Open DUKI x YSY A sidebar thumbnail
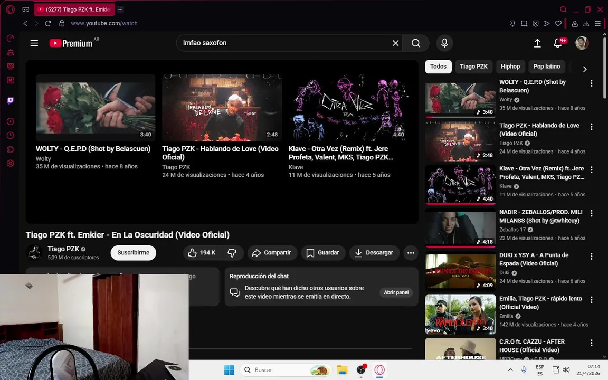This screenshot has width=608, height=380. [460, 271]
